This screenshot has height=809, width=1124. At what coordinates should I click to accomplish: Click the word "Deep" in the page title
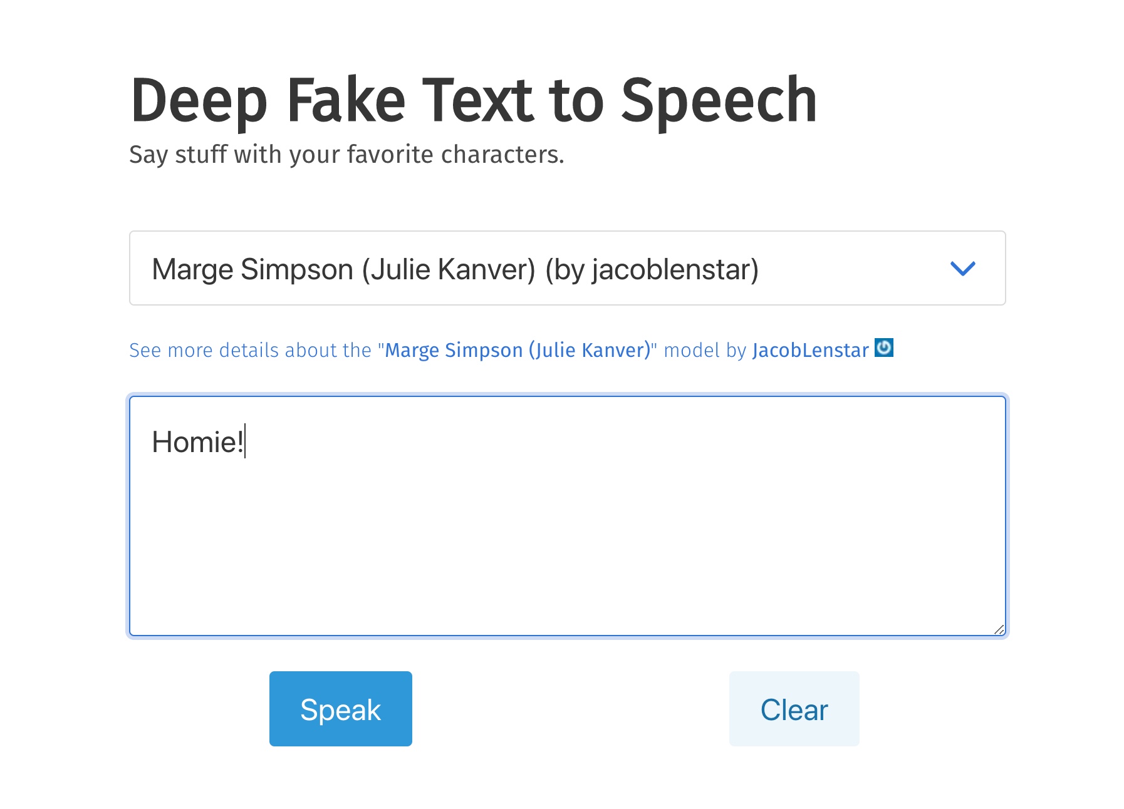[x=199, y=100]
